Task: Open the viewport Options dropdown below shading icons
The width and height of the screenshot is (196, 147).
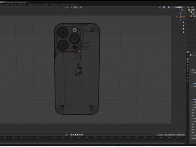Action: point(183,10)
